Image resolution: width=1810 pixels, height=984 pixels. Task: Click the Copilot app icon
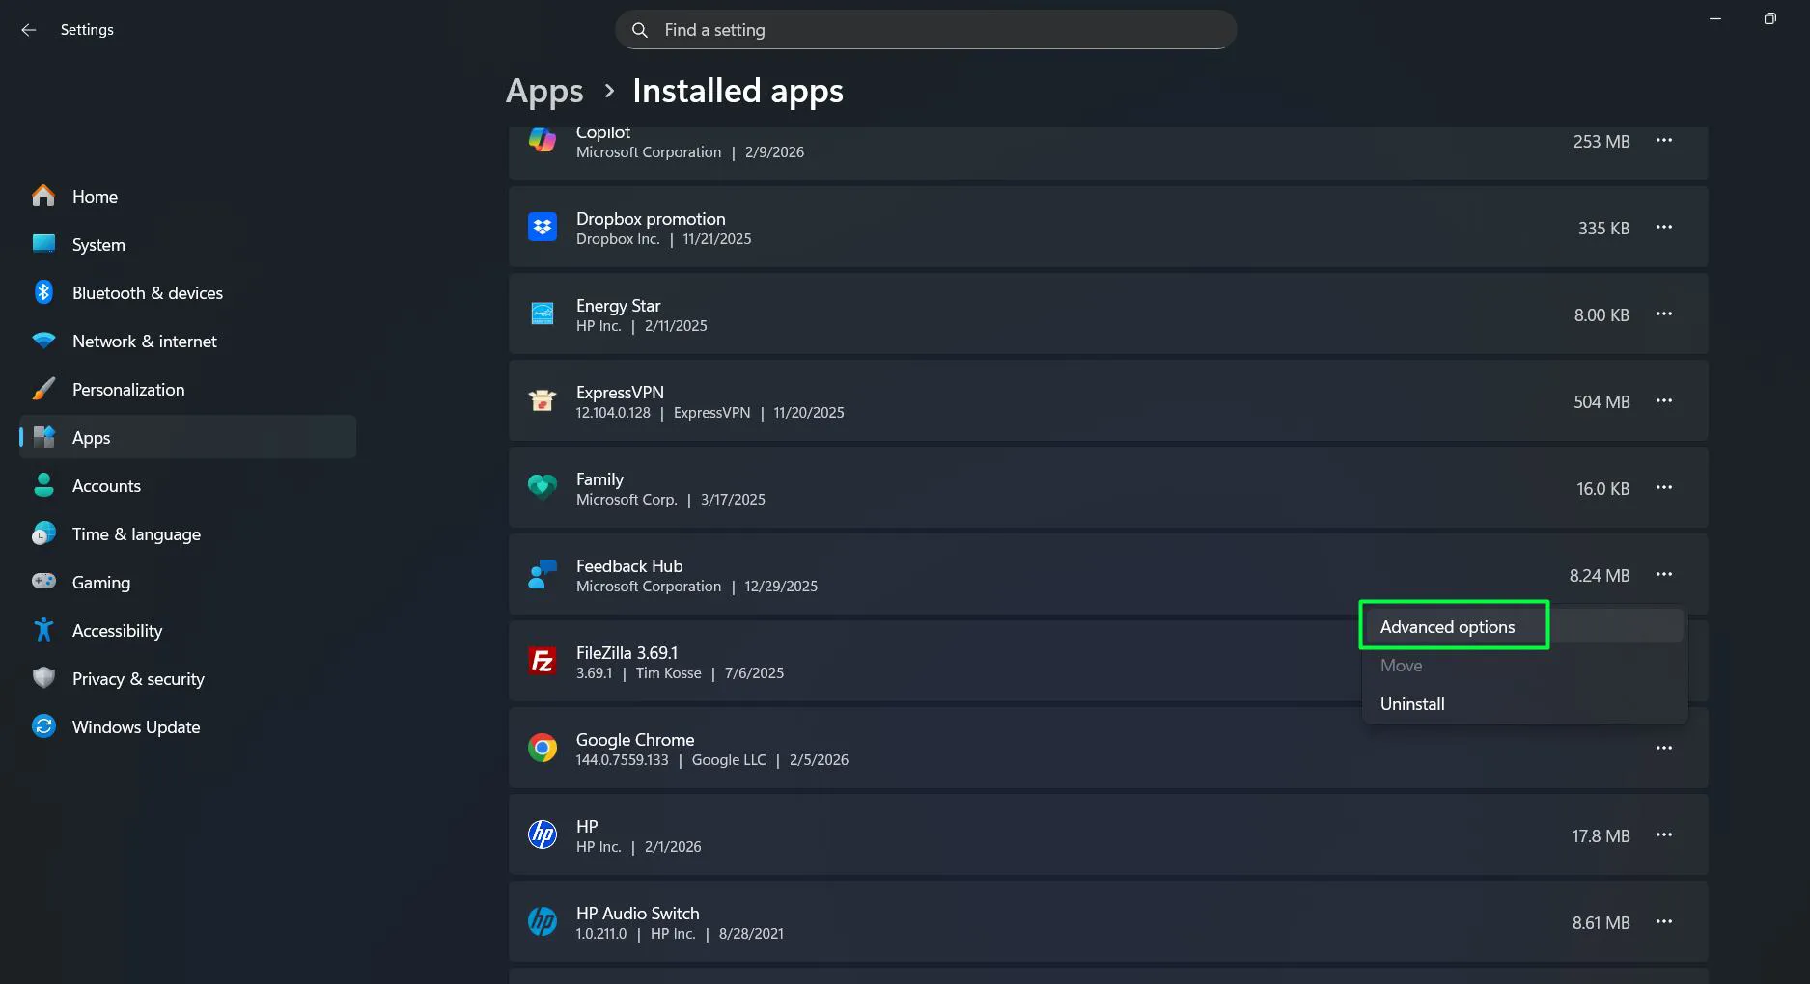tap(543, 140)
